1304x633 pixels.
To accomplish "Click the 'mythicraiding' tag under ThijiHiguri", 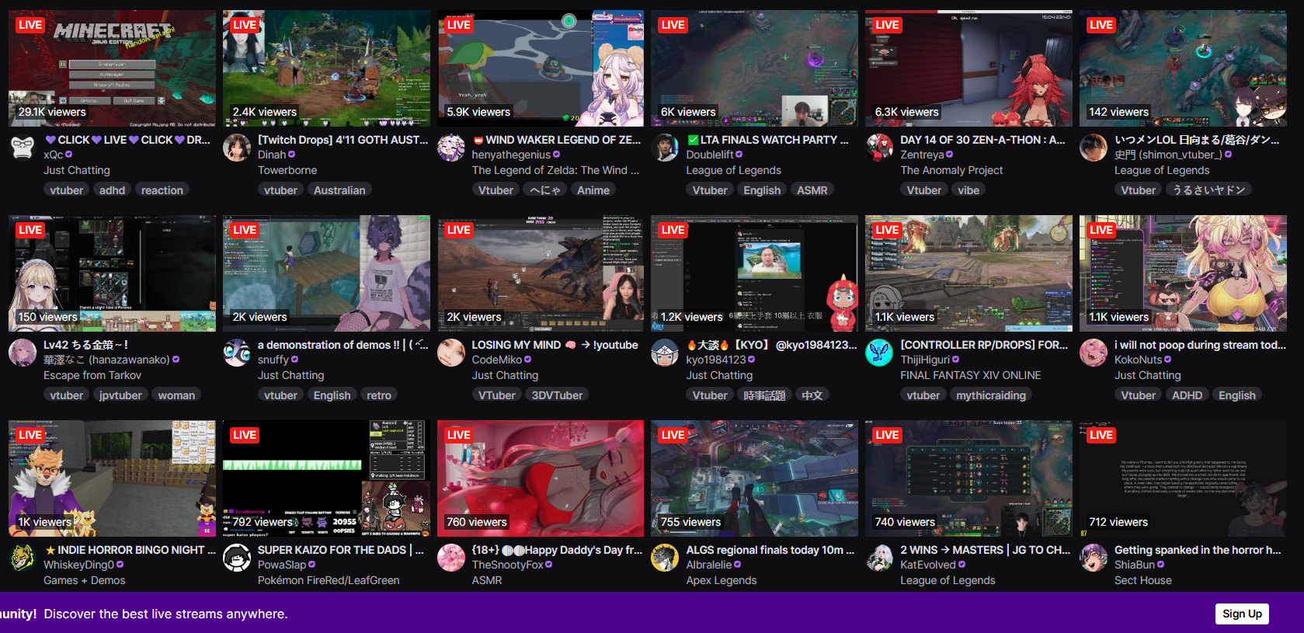I will pos(991,395).
